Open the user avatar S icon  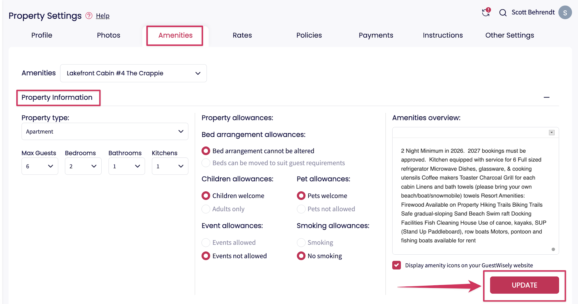click(565, 13)
